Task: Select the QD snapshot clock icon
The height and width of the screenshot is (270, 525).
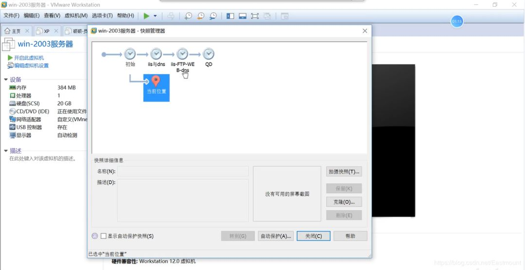Action: (x=209, y=54)
